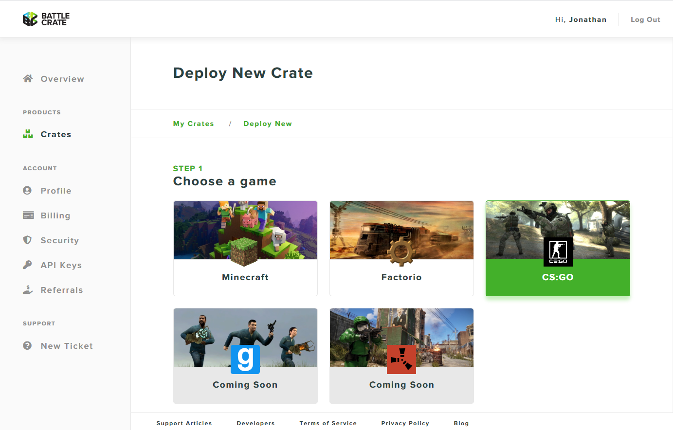Click the Minecraft grass block icon
The image size is (673, 430).
pos(244,251)
